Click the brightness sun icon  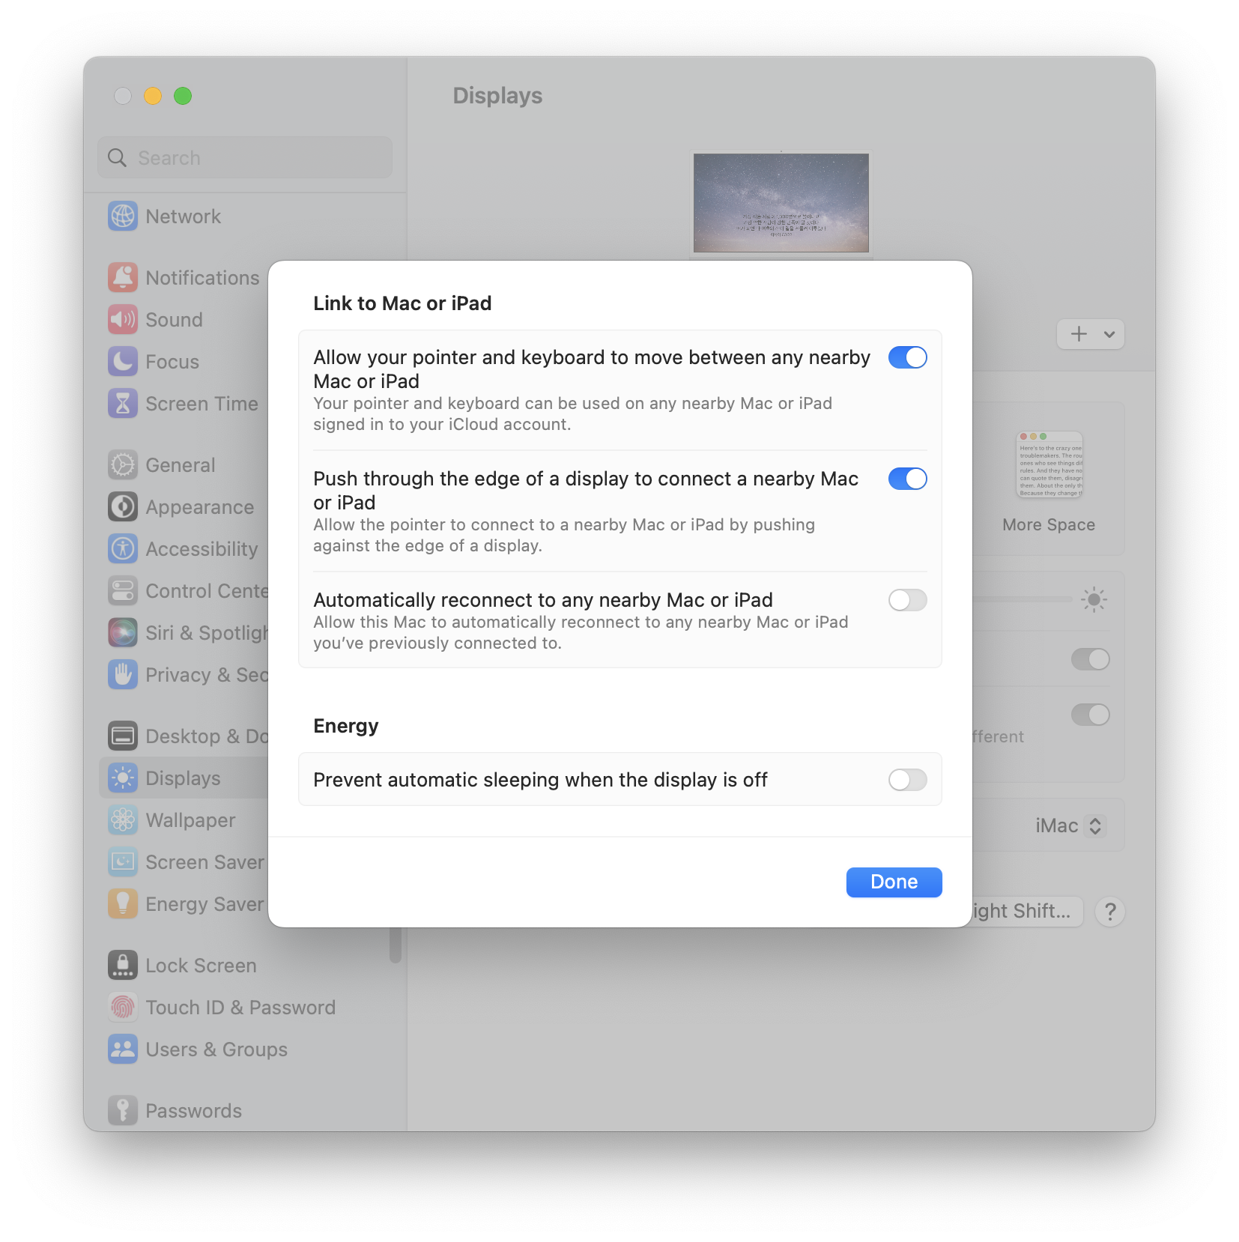click(x=1094, y=599)
